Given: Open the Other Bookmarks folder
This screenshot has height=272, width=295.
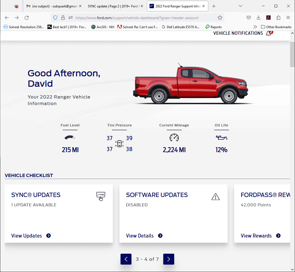Looking at the screenshot, I should [x=276, y=27].
